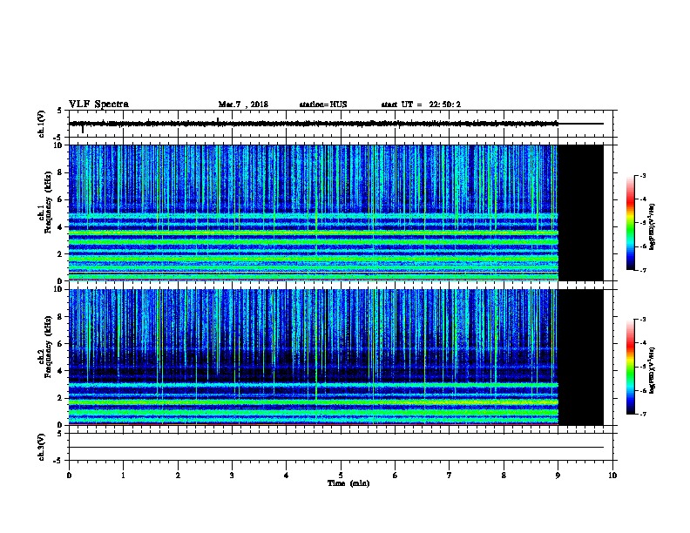Click the ch.1 spectrogram color scale bar

click(x=630, y=223)
